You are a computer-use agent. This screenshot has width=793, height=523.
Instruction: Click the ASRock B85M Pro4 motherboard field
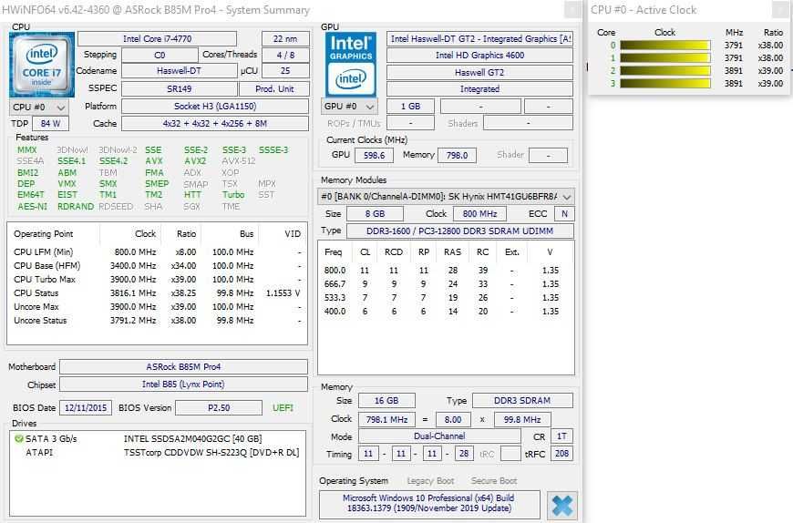183,367
